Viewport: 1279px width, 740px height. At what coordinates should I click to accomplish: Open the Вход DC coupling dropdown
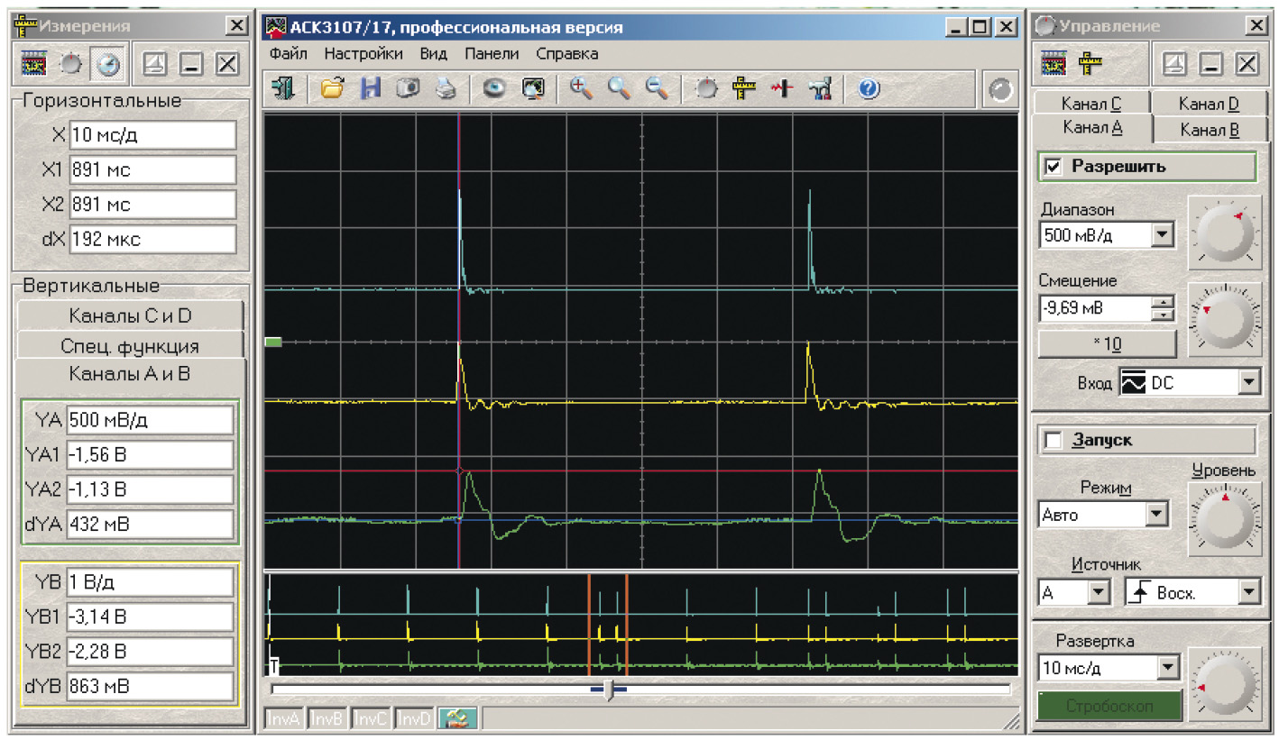click(1249, 382)
